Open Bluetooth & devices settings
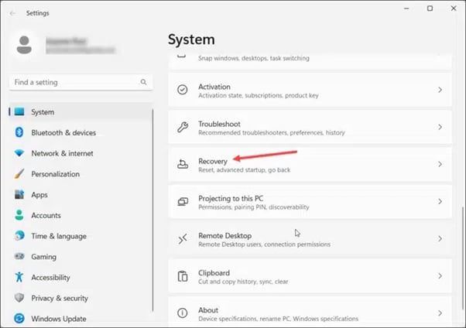Screen dimensions: 466x328 coord(81,132)
